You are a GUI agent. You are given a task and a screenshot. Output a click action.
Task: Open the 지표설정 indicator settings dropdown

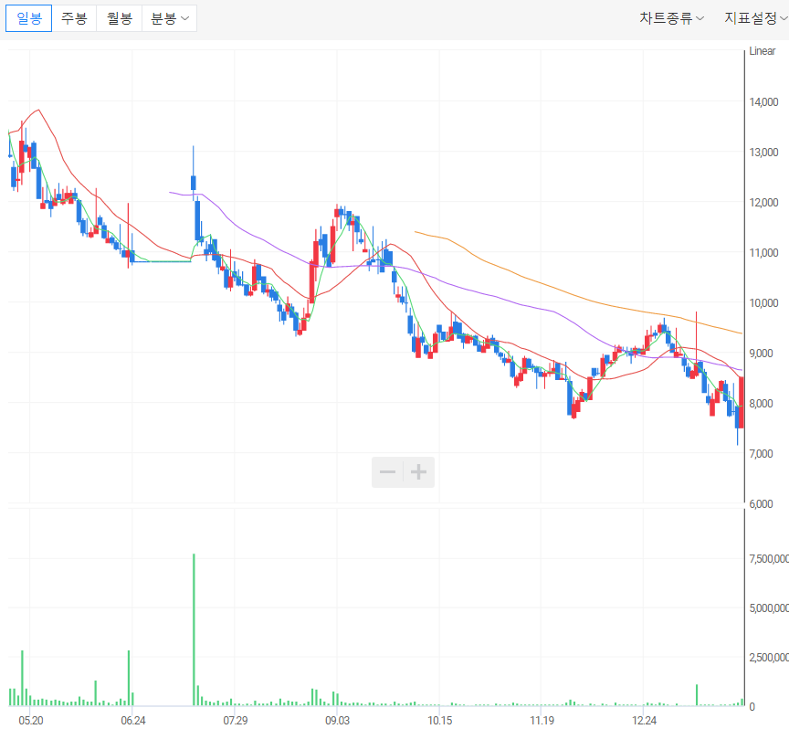(x=756, y=18)
